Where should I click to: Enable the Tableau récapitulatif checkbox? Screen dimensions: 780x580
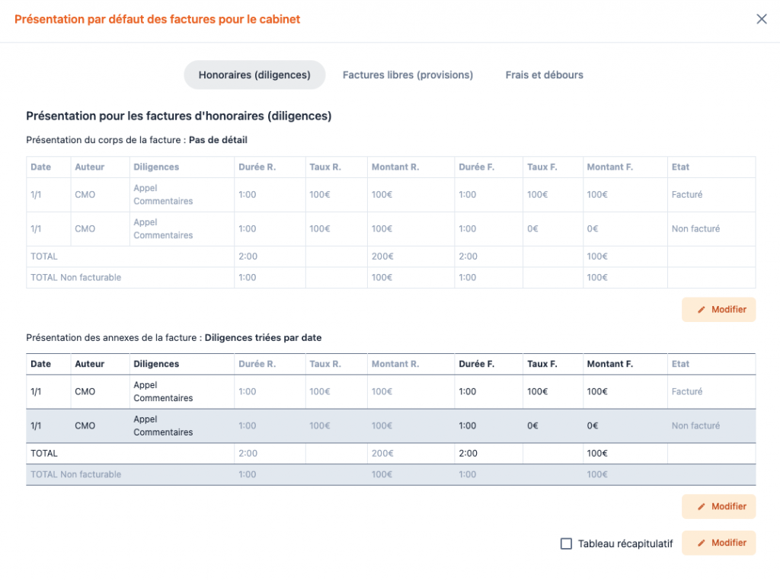[566, 543]
